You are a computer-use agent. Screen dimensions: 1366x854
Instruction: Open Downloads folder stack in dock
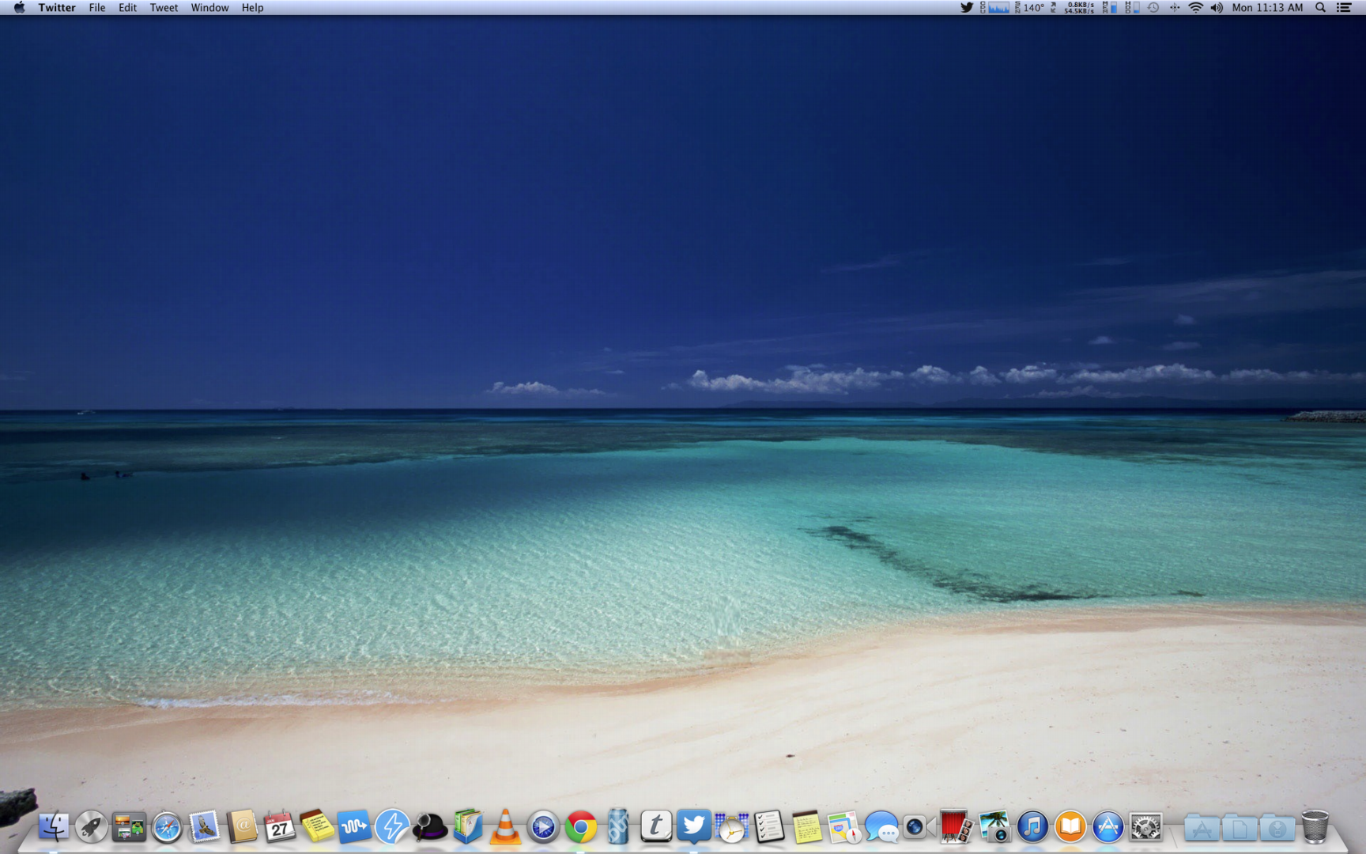click(x=1277, y=828)
